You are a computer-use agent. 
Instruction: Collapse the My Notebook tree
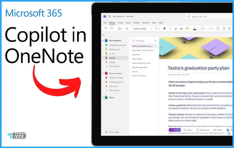click(103, 41)
